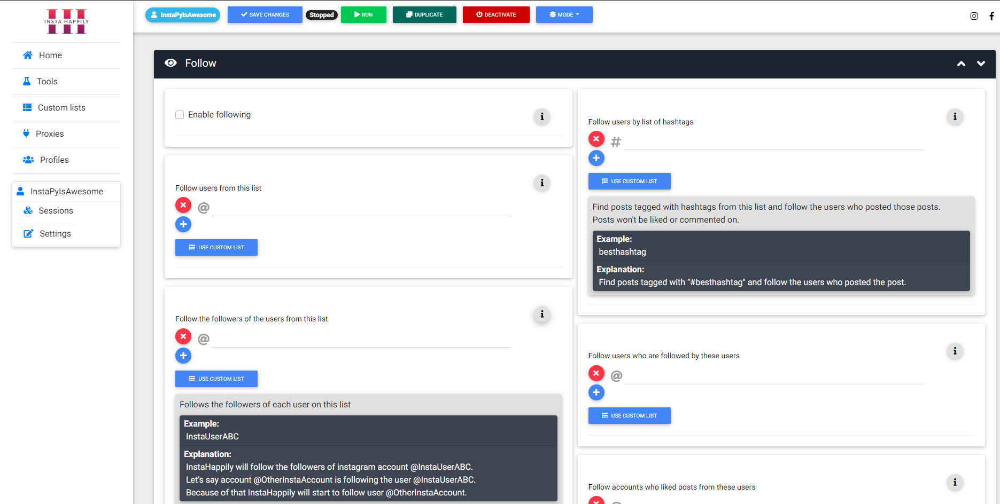The width and height of the screenshot is (1000, 504).
Task: Use custom list for Follow the followers
Action: [216, 379]
